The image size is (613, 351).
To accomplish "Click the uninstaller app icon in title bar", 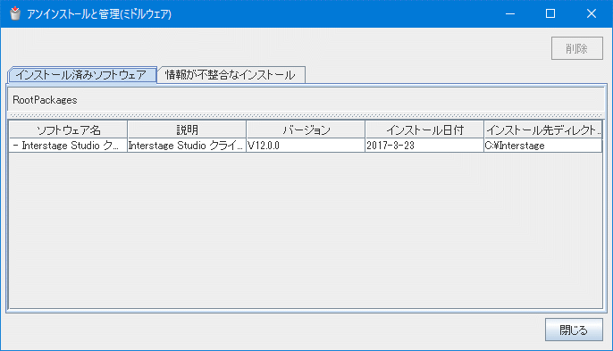I will coord(15,13).
